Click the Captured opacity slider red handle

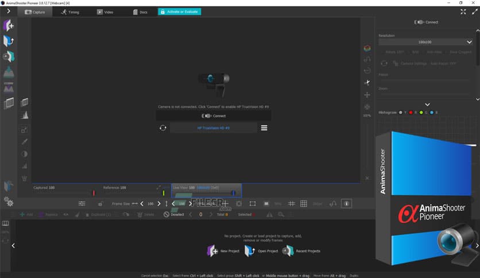[x=94, y=193]
